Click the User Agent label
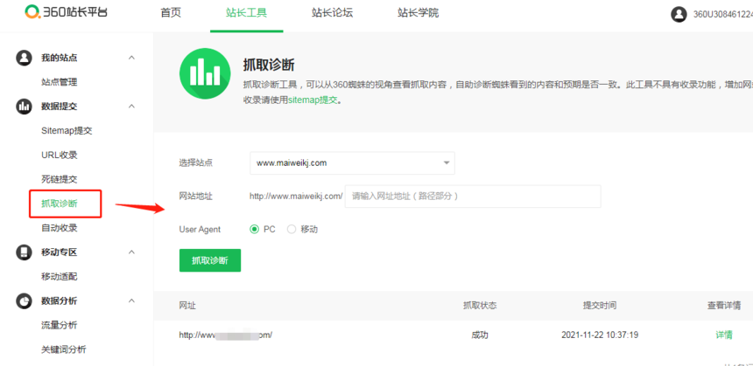This screenshot has width=753, height=366. click(x=200, y=230)
